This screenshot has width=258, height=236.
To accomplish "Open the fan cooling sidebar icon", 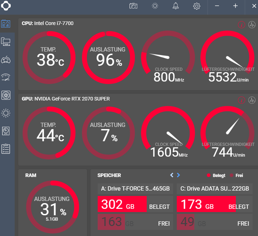I will coord(6,95).
